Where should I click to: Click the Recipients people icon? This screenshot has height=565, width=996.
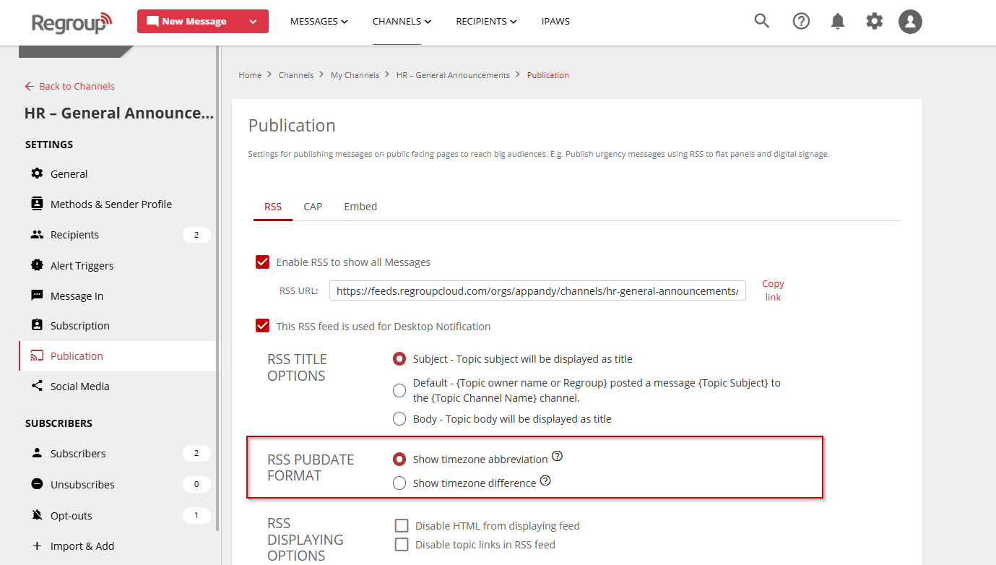[x=37, y=234]
